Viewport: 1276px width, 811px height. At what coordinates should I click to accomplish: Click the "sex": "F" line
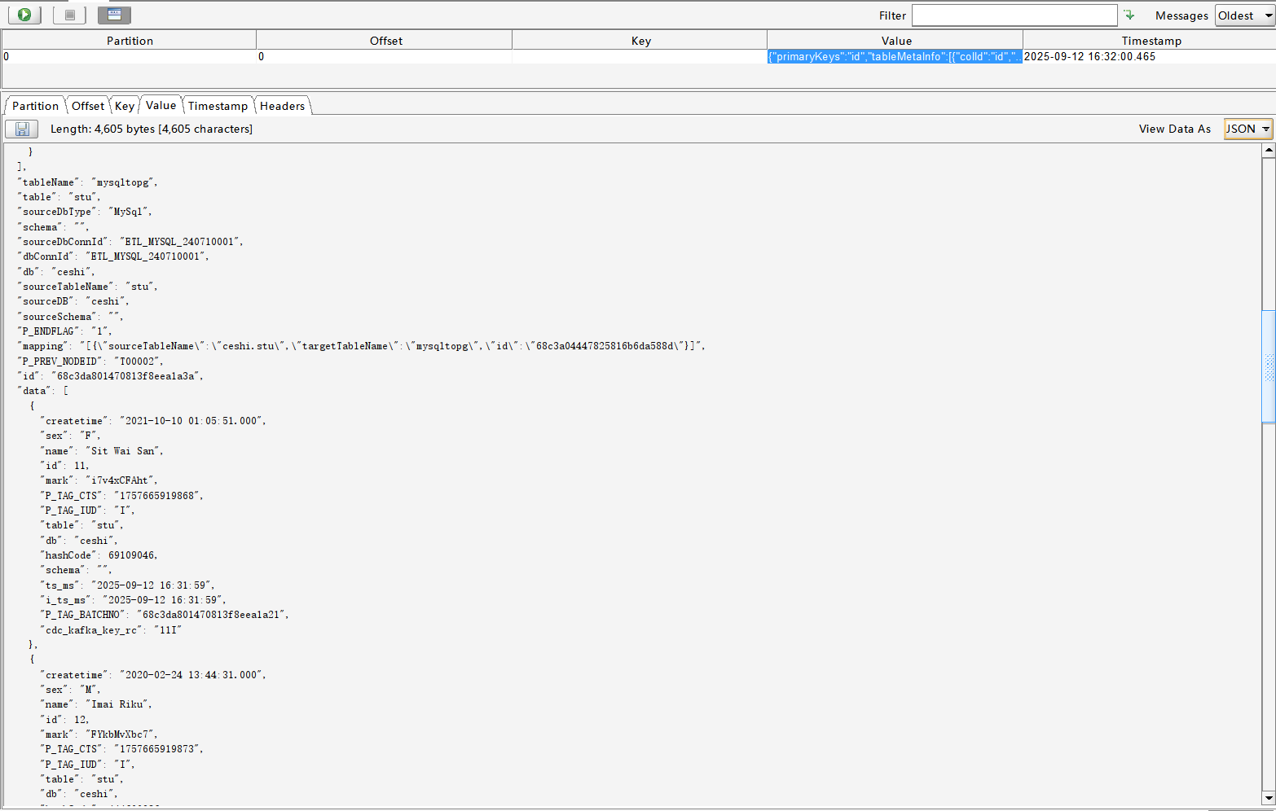71,436
